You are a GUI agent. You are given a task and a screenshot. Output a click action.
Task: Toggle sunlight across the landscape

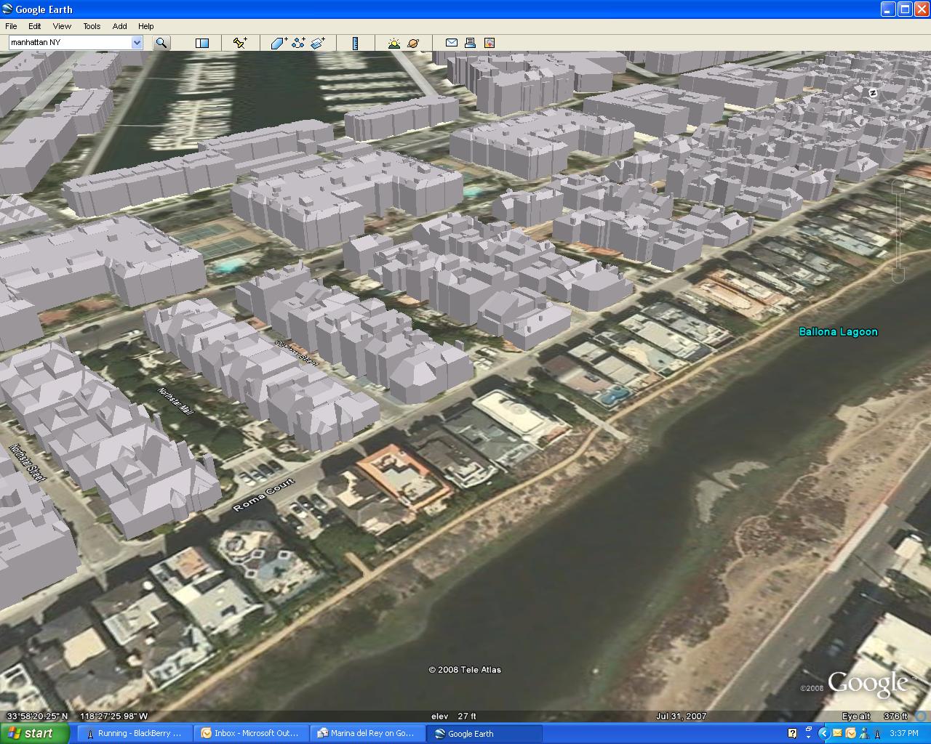click(394, 43)
